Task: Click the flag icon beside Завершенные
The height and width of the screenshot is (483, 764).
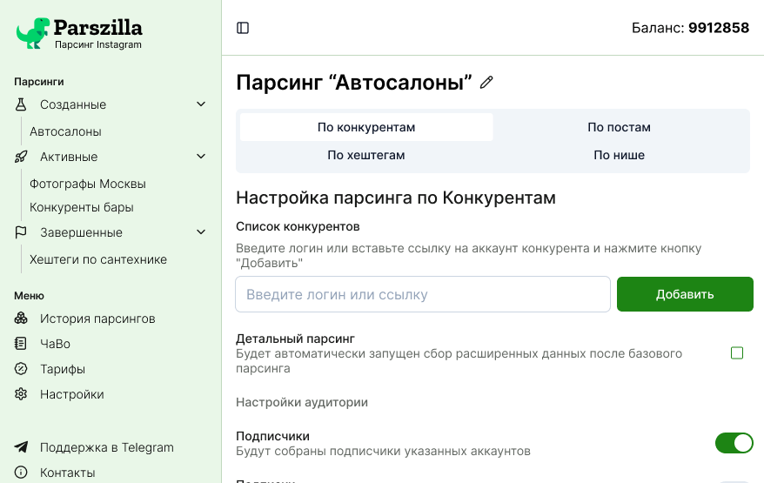Action: click(x=21, y=232)
